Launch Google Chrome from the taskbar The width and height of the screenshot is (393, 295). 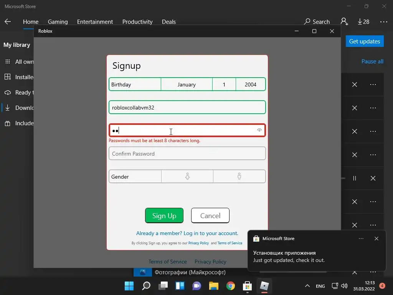(231, 286)
